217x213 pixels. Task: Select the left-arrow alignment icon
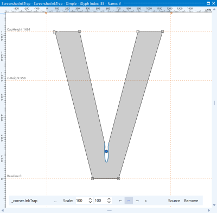[x=120, y=201]
